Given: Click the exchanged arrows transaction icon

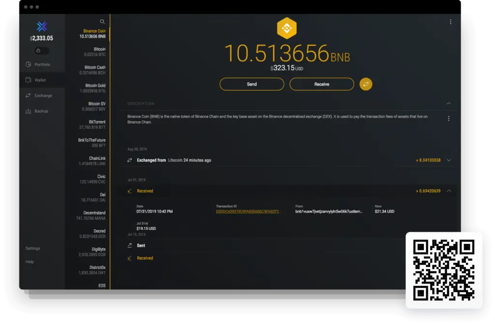Looking at the screenshot, I should (130, 160).
